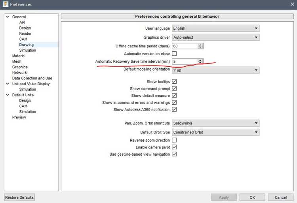Click Restore Defaults button
This screenshot has width=297, height=203.
[19, 197]
